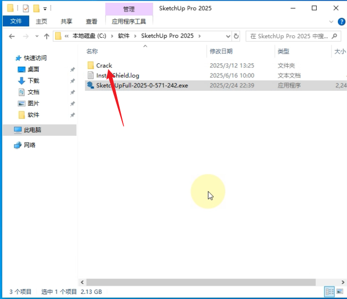Screen dimensions: 347x299
Task: Select the SketchUpFull-2025-0-571-242.exe installer icon
Action: point(91,86)
